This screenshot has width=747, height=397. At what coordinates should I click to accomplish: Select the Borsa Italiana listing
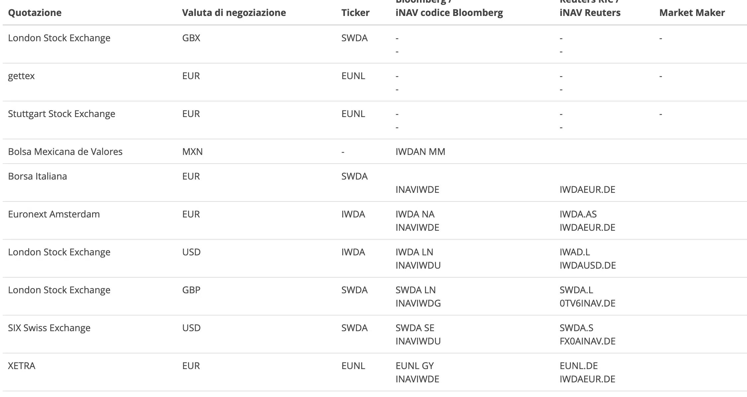tap(37, 176)
